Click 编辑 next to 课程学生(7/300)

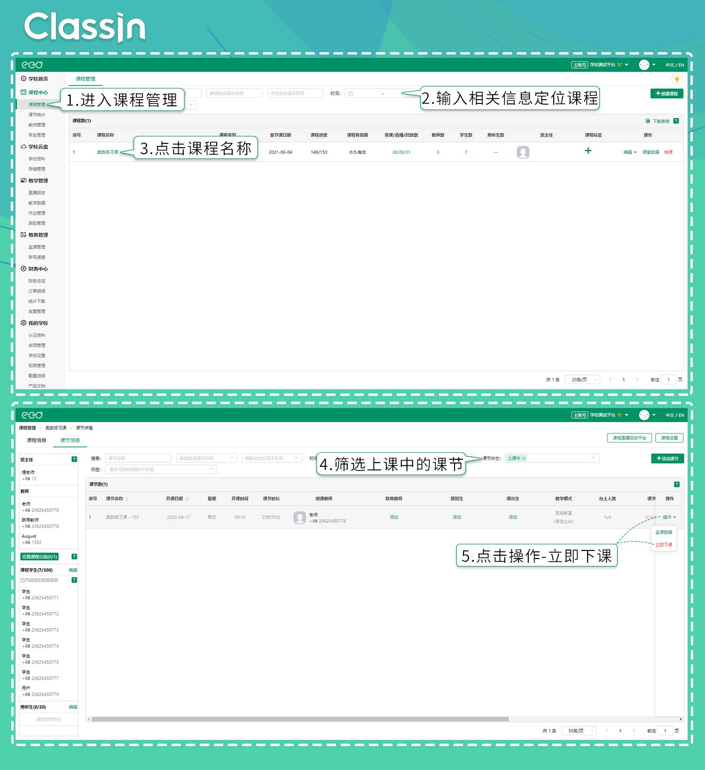pos(73,570)
